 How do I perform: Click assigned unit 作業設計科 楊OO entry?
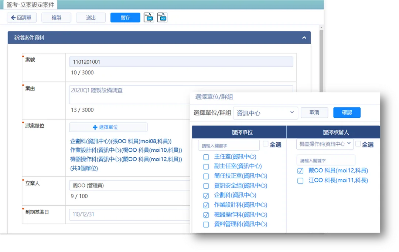tap(126, 150)
